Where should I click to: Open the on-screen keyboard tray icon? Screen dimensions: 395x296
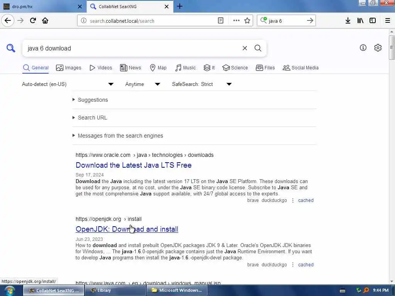click(x=343, y=291)
